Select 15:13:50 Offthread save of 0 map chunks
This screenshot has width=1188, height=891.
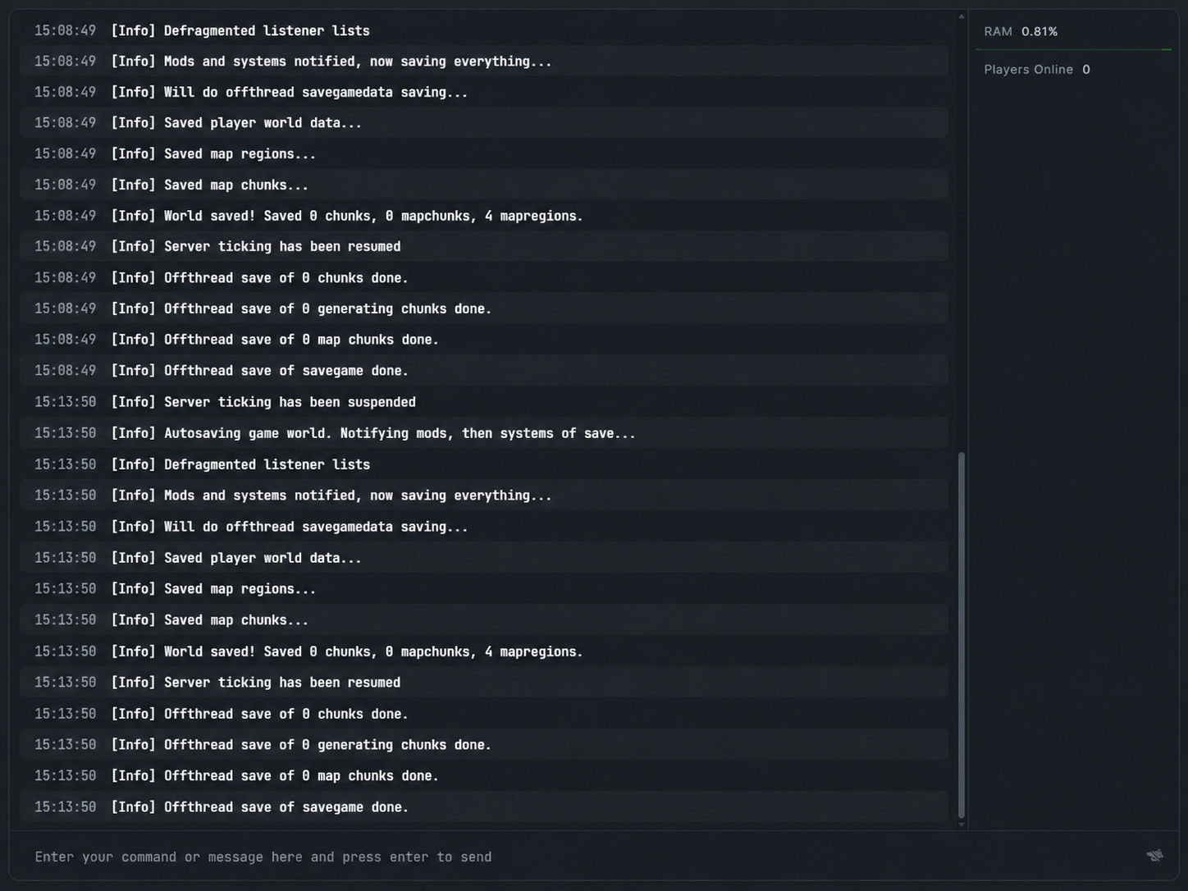point(484,775)
